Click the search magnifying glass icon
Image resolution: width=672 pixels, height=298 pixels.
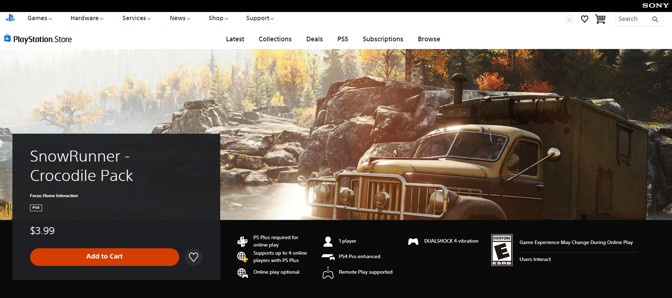[x=655, y=19]
